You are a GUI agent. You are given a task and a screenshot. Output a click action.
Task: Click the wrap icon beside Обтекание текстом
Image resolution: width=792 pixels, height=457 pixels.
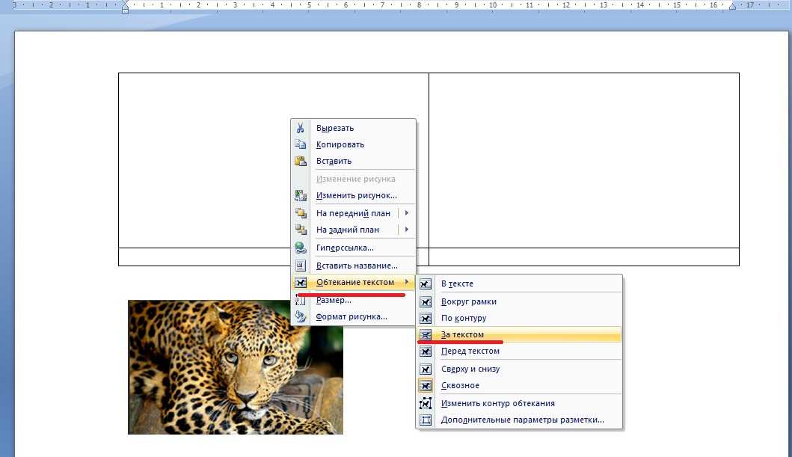pyautogui.click(x=301, y=282)
